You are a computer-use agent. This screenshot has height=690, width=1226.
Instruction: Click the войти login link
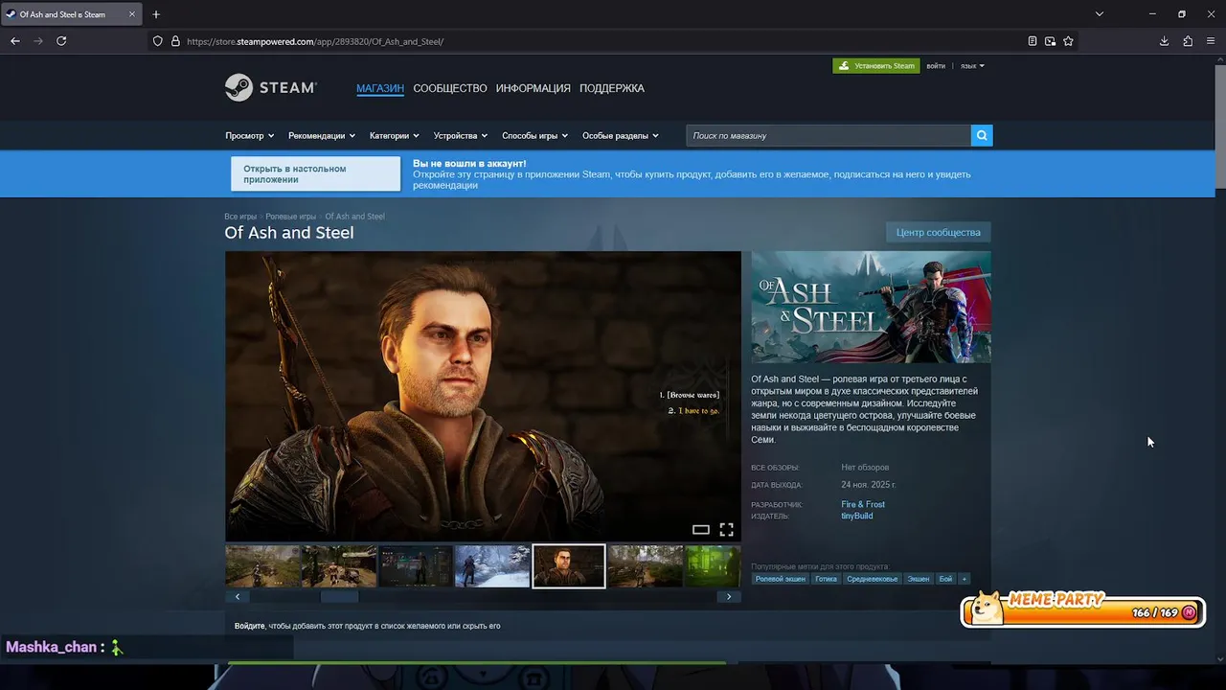(936, 66)
